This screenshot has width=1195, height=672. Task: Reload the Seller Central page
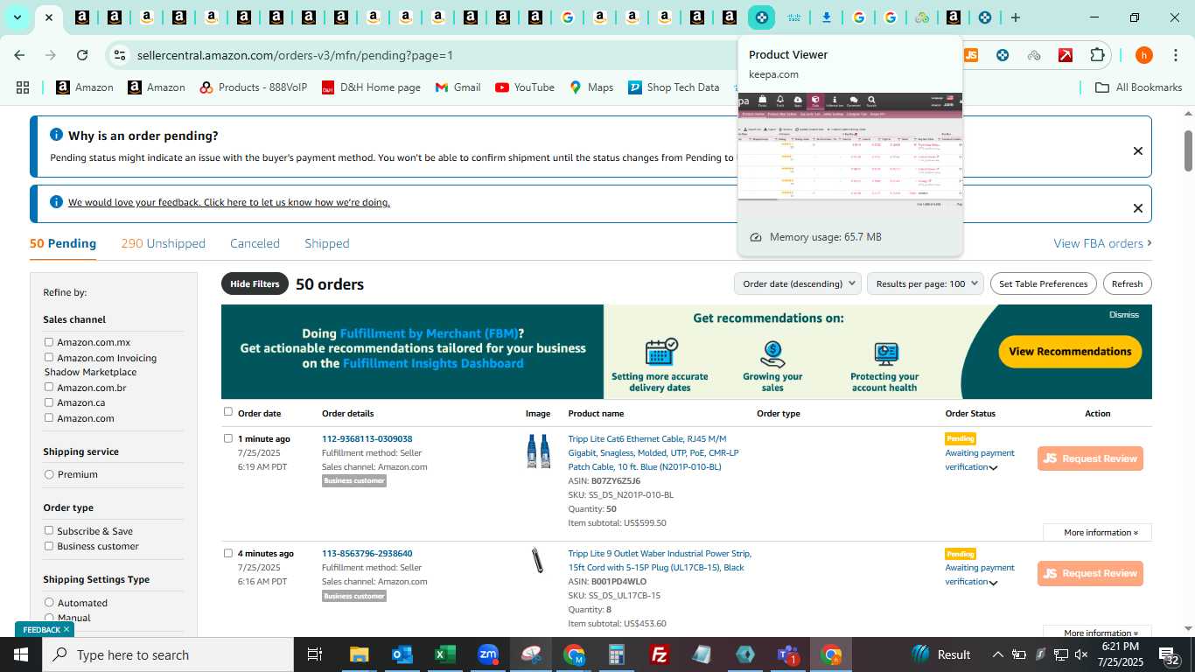[82, 55]
